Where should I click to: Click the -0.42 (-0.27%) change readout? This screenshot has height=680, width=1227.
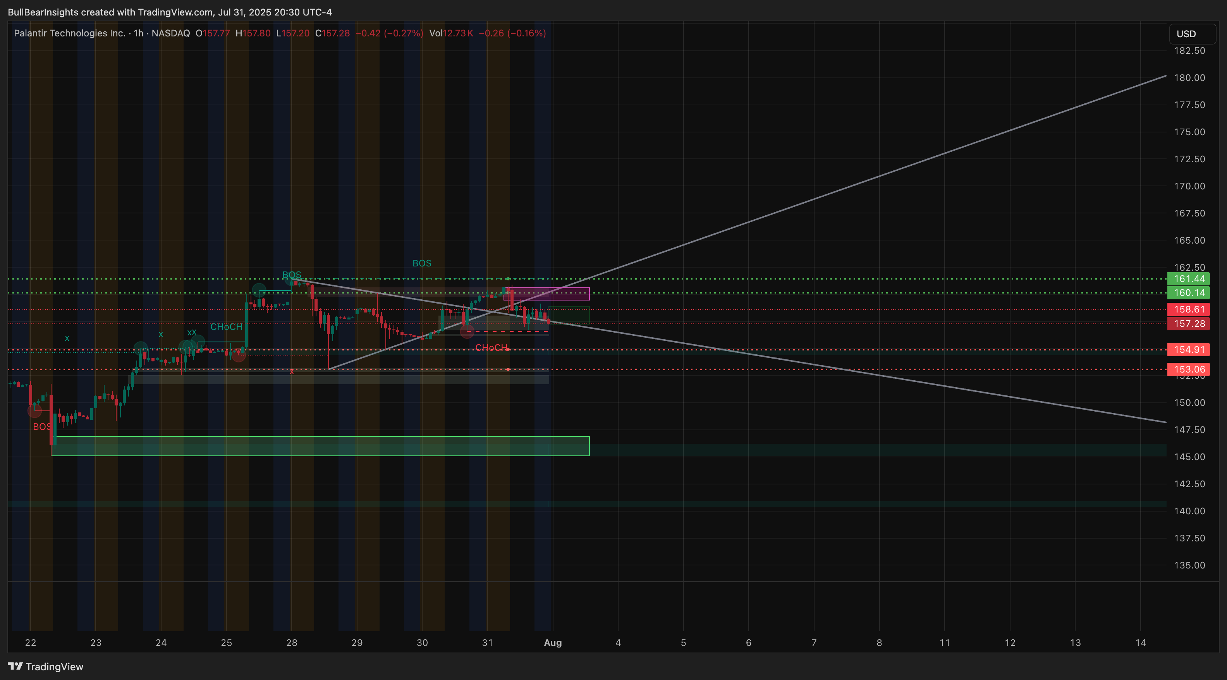pos(389,33)
